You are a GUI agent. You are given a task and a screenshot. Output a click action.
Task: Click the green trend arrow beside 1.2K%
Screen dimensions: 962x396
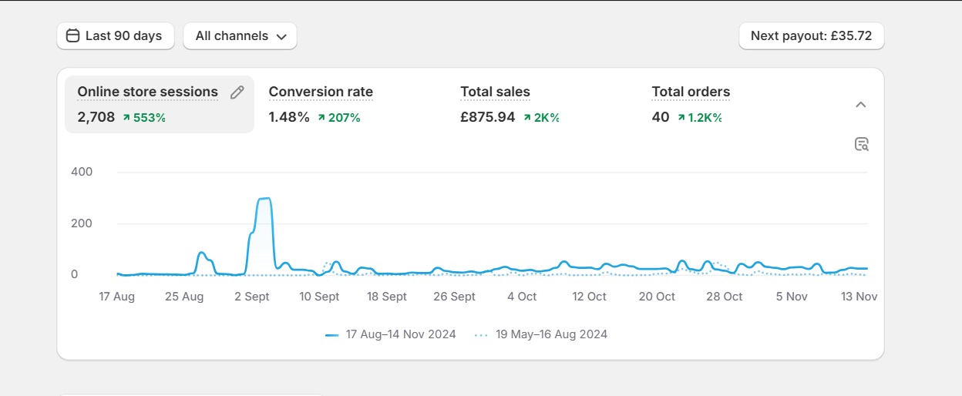click(681, 118)
